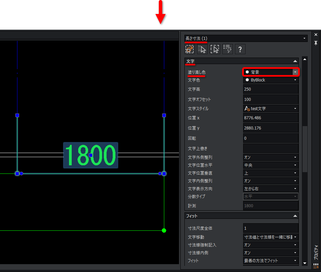
Task: Close the properties palette with X
Action: pyautogui.click(x=316, y=35)
